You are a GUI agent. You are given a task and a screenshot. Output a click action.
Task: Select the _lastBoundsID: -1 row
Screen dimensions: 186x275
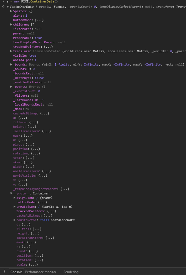coord(28,100)
